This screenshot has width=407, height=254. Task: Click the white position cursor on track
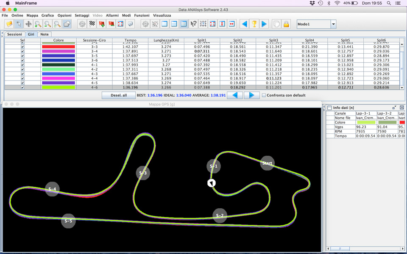click(x=212, y=183)
